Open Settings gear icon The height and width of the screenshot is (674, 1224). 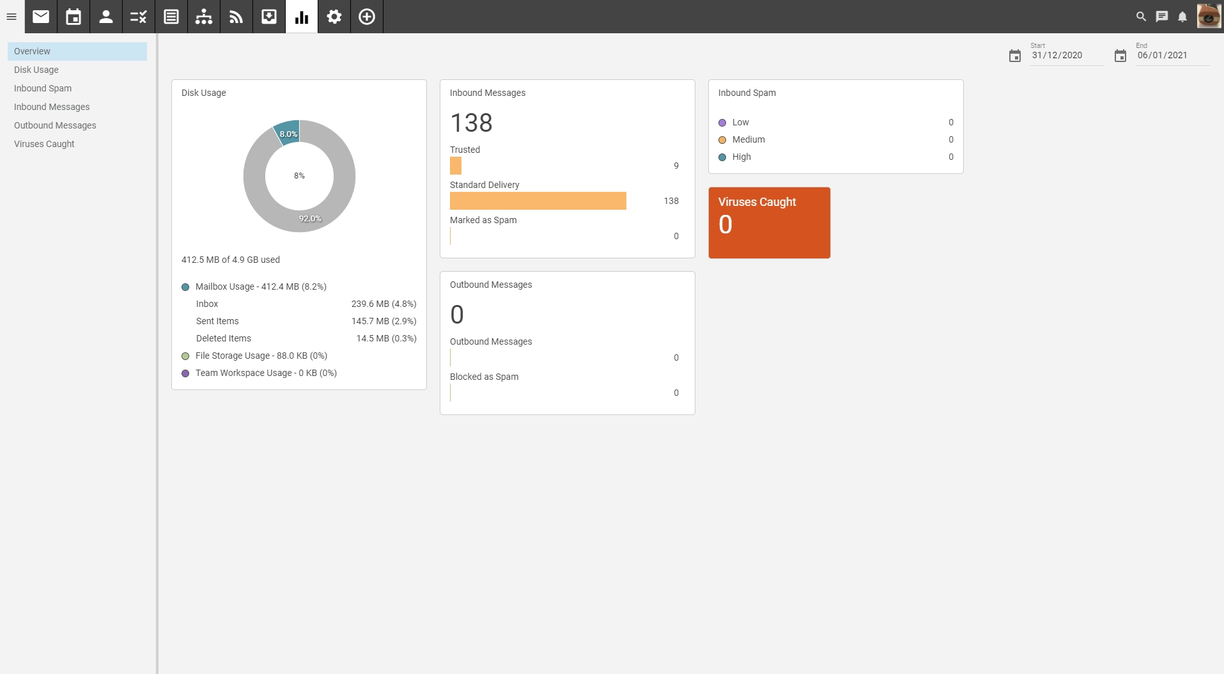[x=334, y=17]
